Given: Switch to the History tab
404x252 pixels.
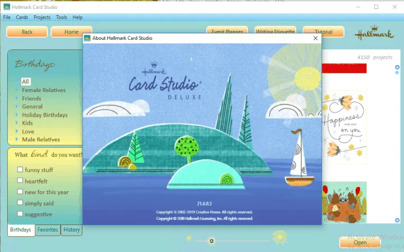Looking at the screenshot, I should pos(72,230).
